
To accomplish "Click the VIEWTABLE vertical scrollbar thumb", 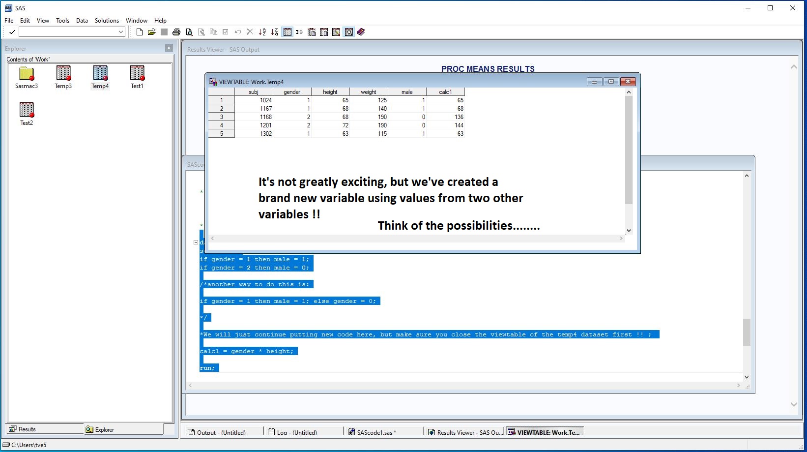I will click(x=629, y=150).
